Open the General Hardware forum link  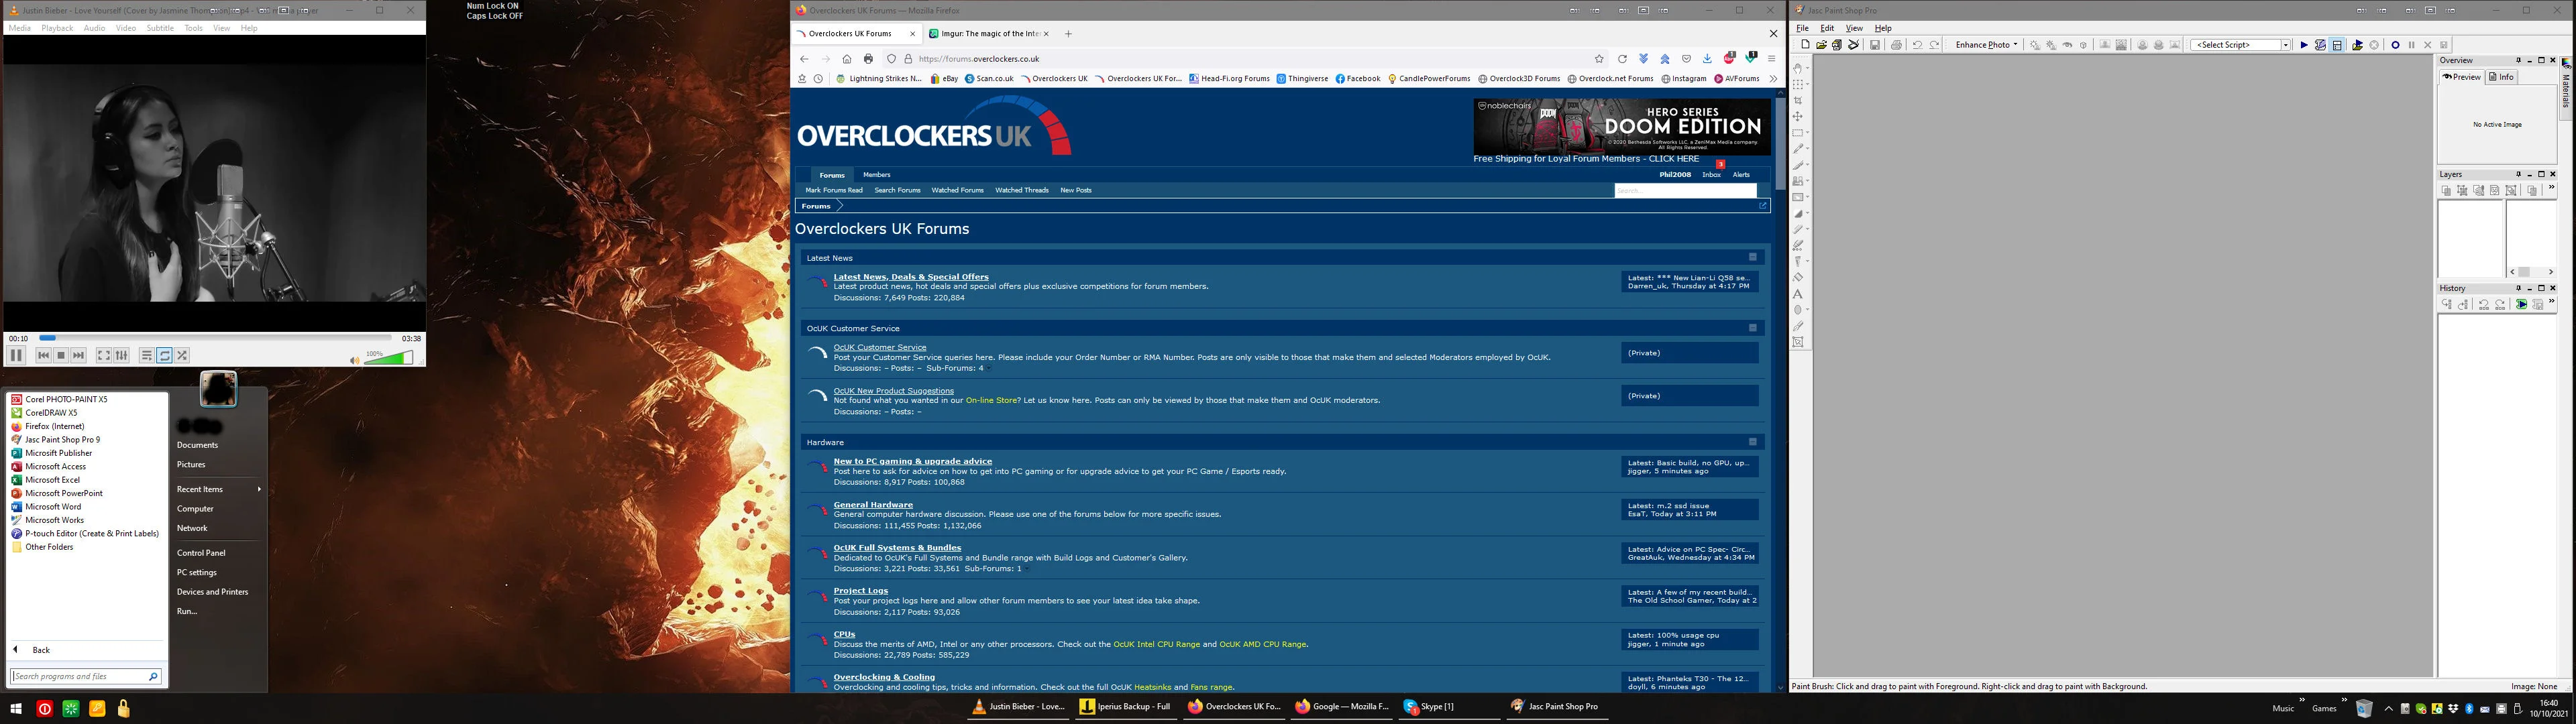pos(873,505)
